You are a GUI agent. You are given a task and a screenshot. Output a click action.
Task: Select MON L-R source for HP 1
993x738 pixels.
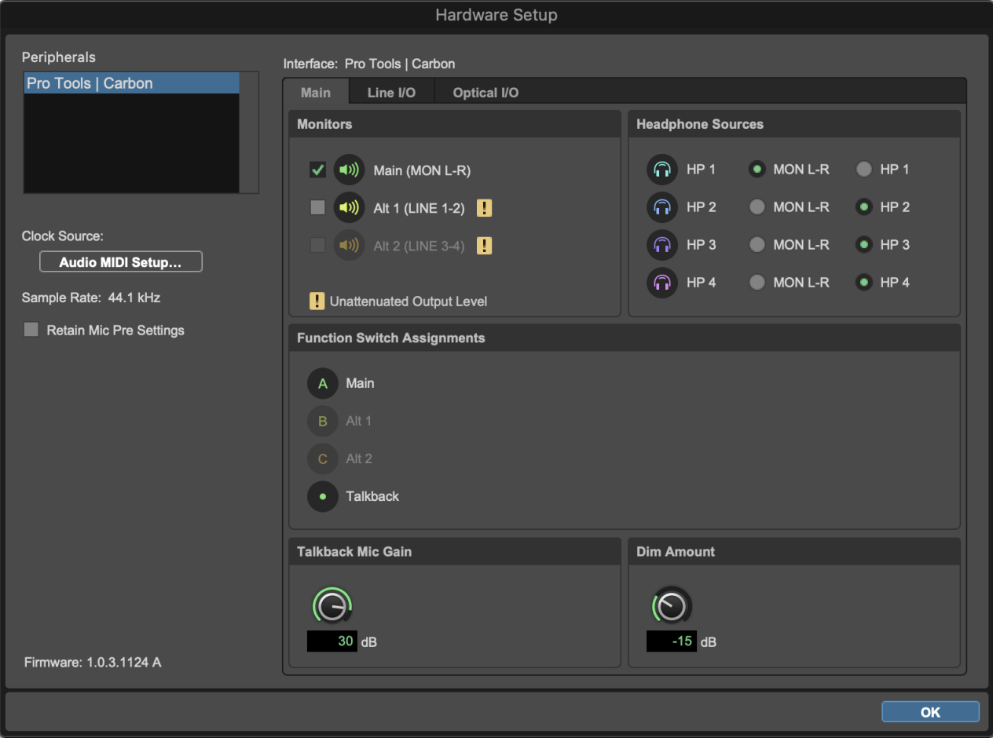tap(757, 169)
